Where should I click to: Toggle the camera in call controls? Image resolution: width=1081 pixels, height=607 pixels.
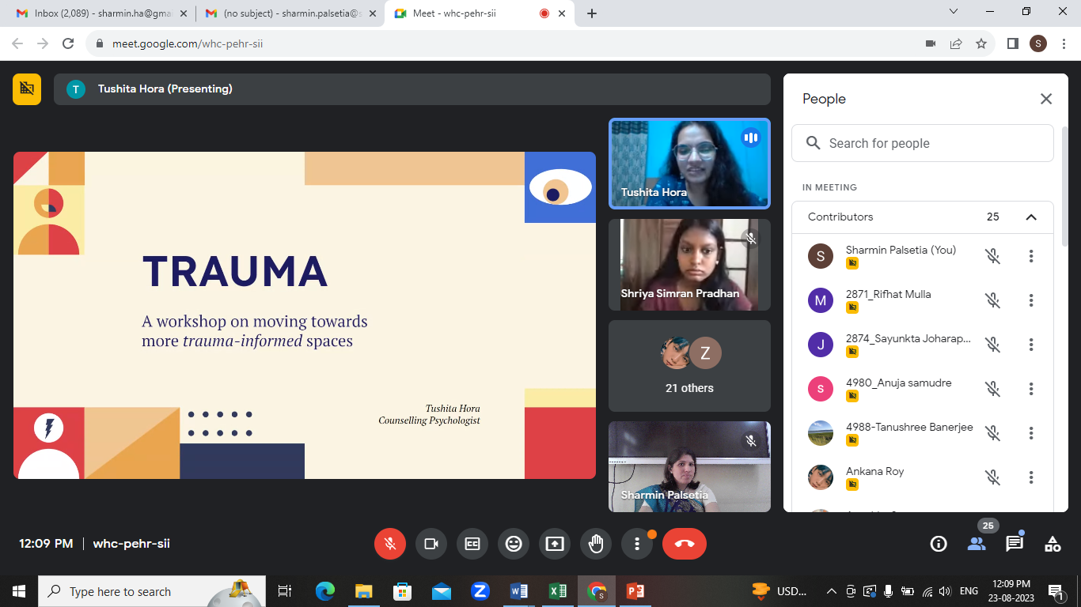pos(431,544)
